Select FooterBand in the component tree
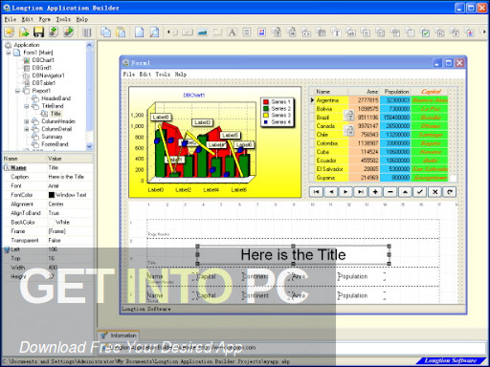Image resolution: width=490 pixels, height=367 pixels. click(55, 144)
